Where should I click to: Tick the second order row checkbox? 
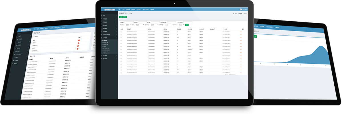coord(121,34)
